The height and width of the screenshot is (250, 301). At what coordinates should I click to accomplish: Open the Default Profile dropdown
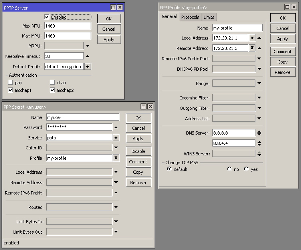coord(87,67)
